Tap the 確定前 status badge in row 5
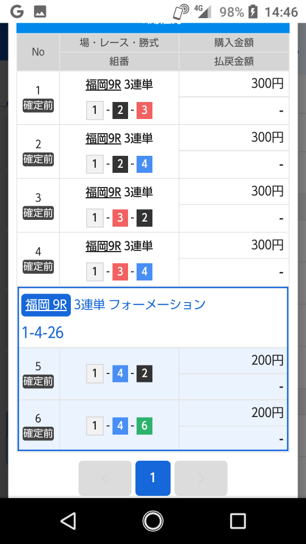 (38, 381)
